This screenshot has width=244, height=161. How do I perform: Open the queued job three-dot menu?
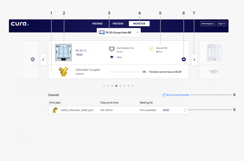coord(185,110)
